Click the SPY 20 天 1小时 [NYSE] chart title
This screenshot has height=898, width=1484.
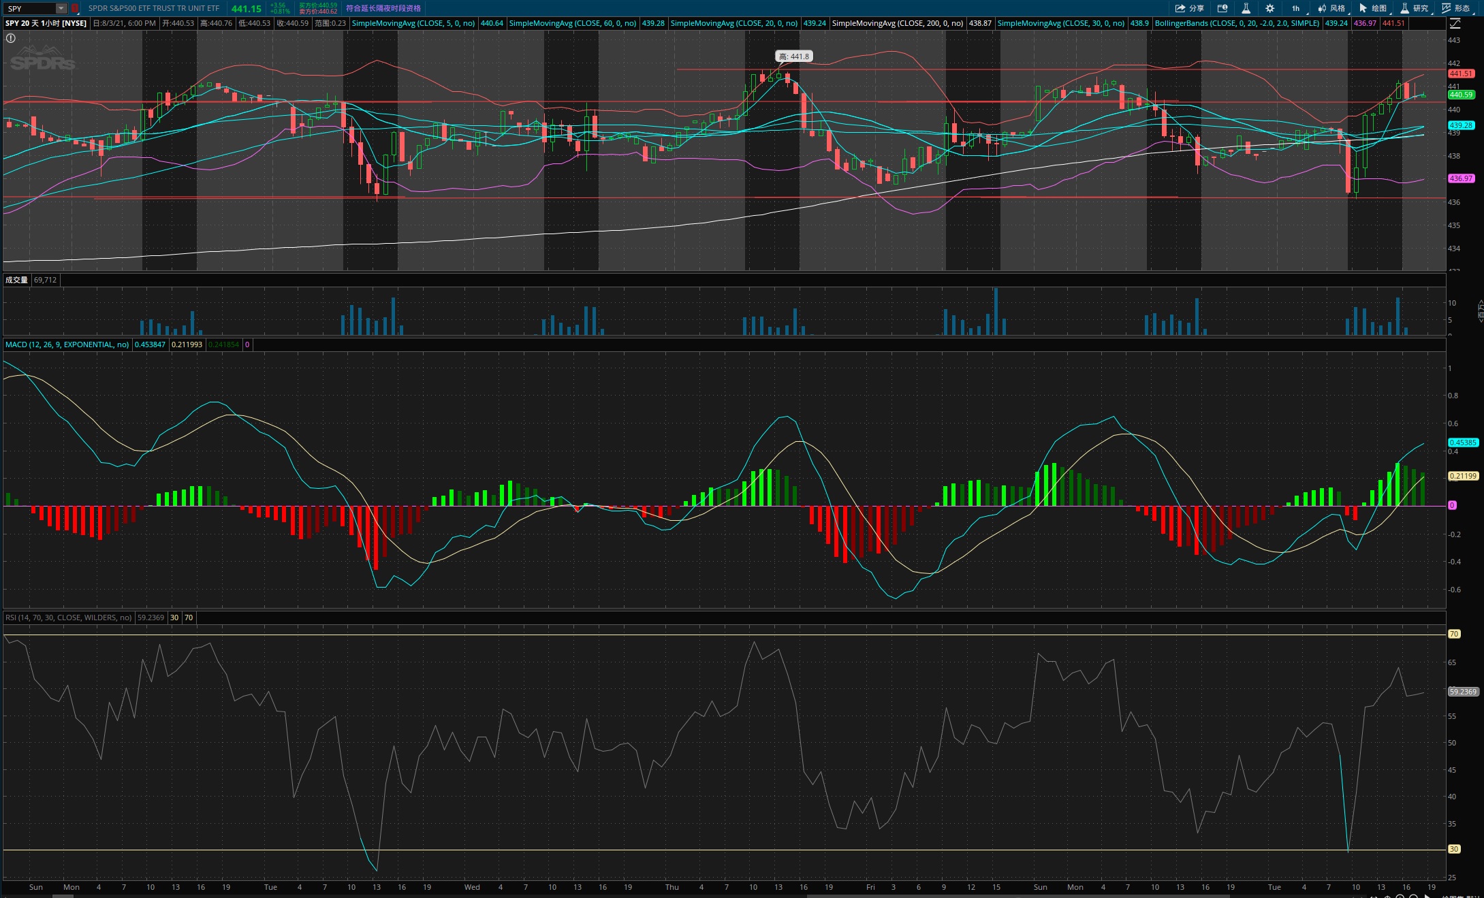pyautogui.click(x=46, y=23)
